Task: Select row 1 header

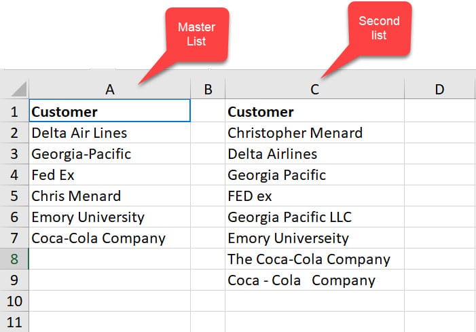Action: (14, 111)
